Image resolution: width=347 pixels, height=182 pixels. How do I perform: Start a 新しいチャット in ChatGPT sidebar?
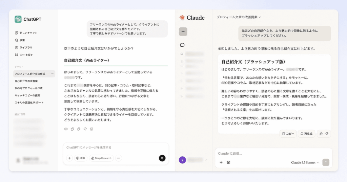pos(26,33)
